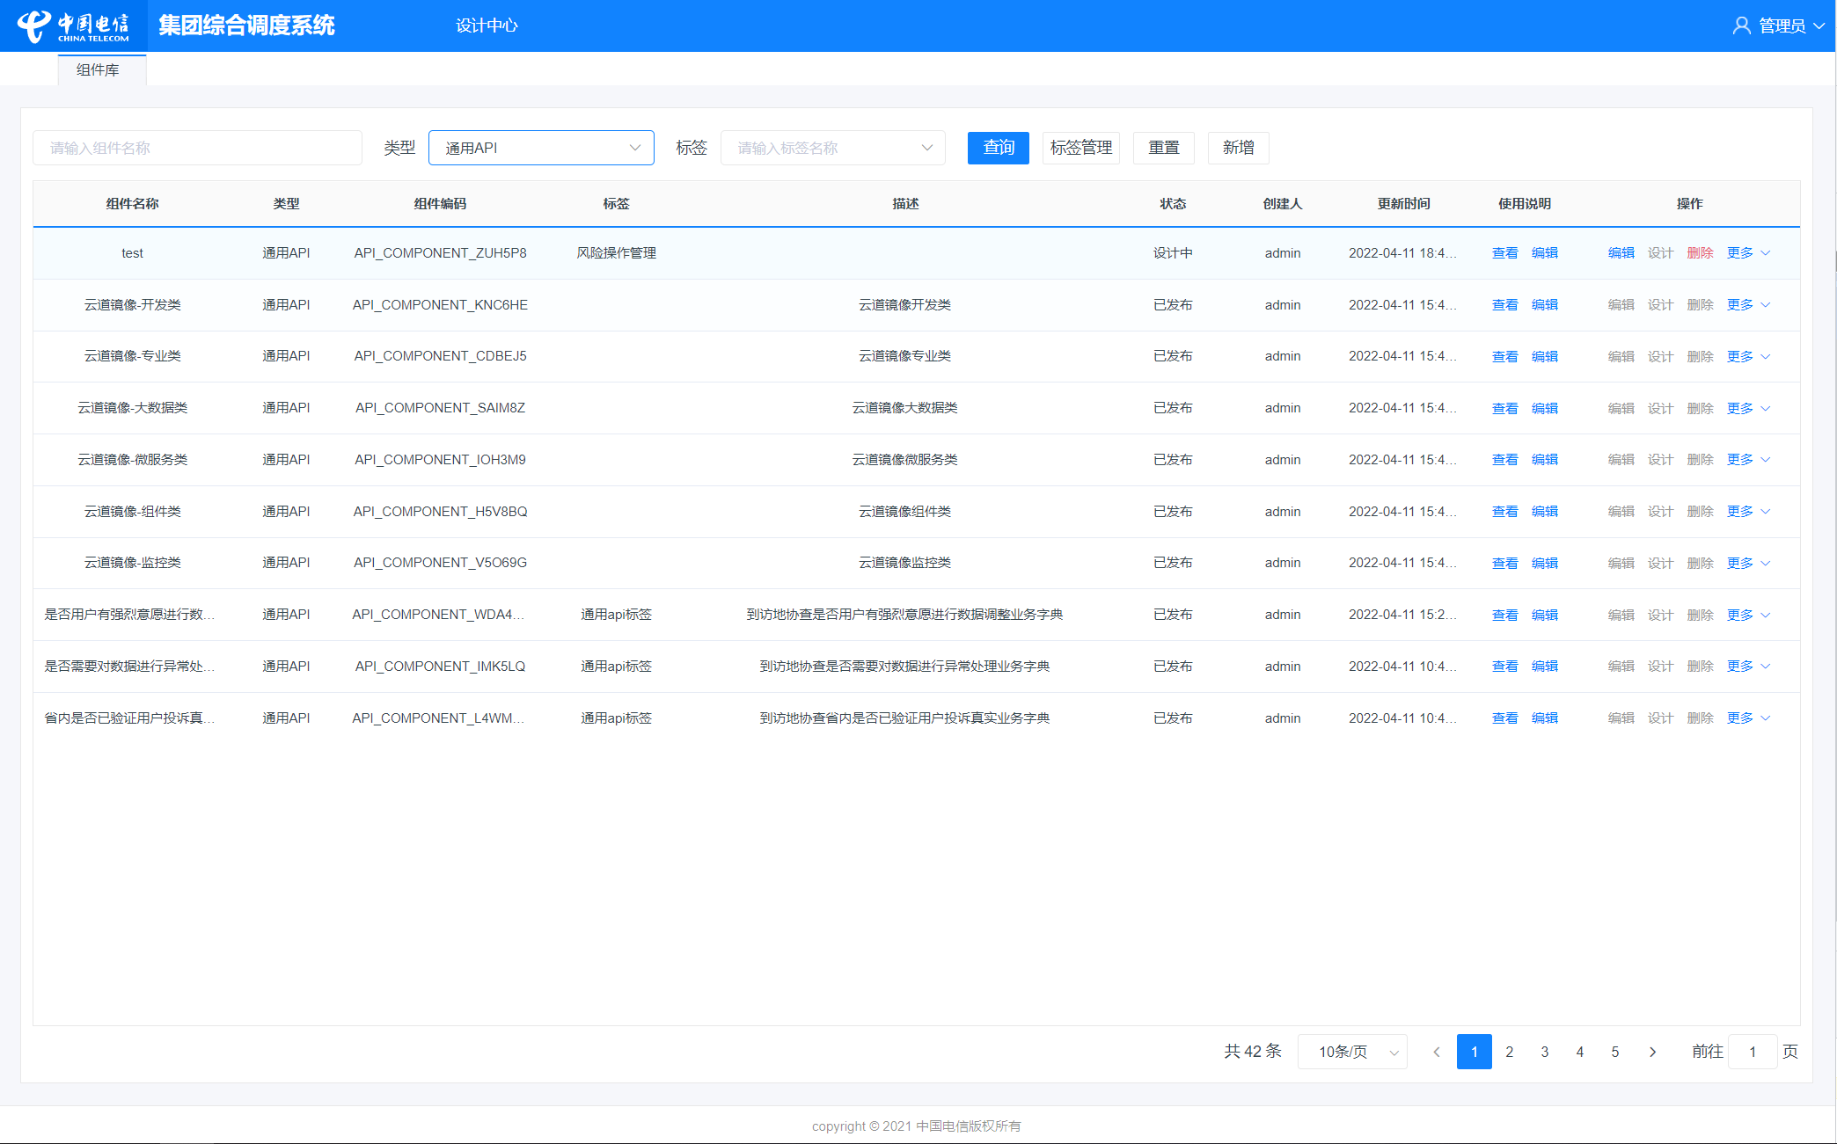The height and width of the screenshot is (1144, 1837).
Task: Open the 标签 name dropdown
Action: (832, 148)
